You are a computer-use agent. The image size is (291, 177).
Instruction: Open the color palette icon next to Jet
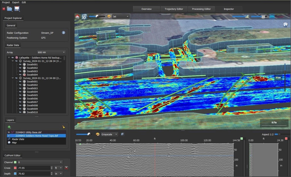coord(109,16)
